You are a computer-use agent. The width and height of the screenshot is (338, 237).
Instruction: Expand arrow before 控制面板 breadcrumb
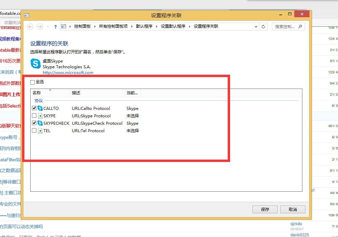click(x=70, y=27)
